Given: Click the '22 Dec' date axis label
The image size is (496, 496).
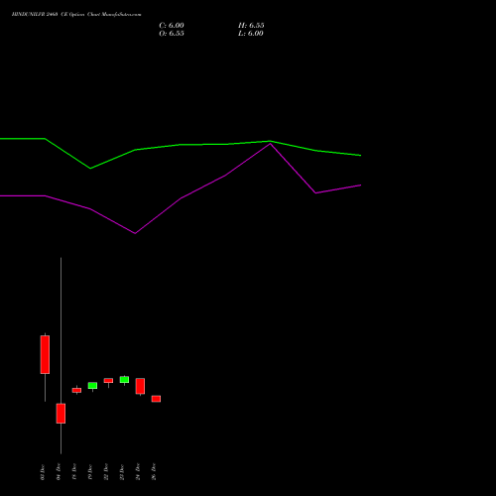Looking at the screenshot, I should [x=106, y=471].
